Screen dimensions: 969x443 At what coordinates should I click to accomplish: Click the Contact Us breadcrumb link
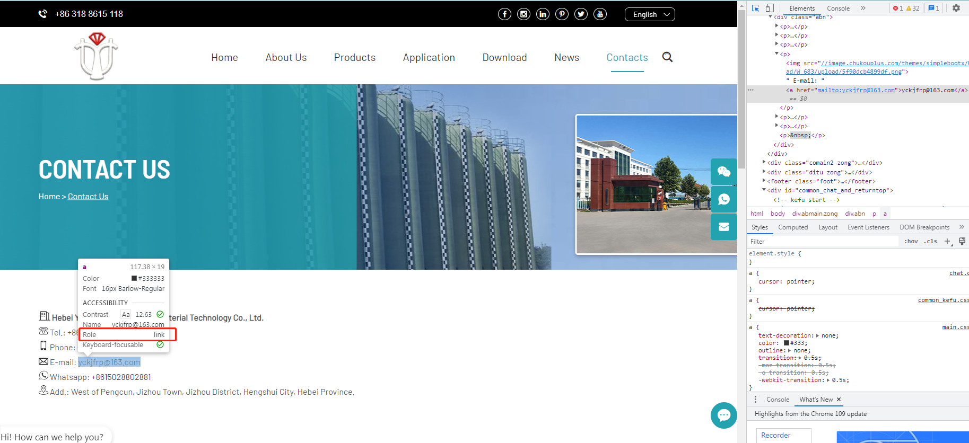click(x=88, y=196)
